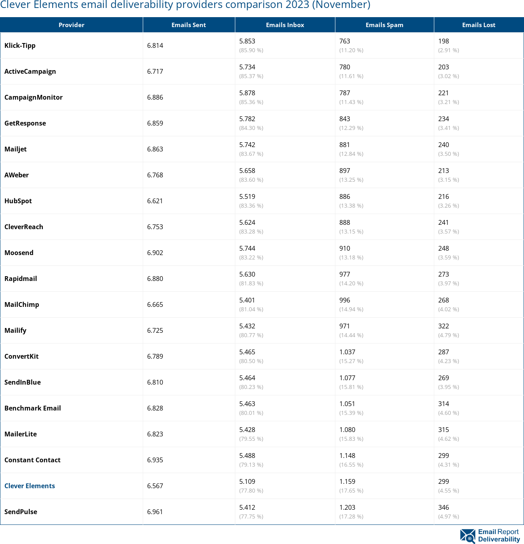Click CampaignMonitor inbox count 5.878

[x=247, y=93]
